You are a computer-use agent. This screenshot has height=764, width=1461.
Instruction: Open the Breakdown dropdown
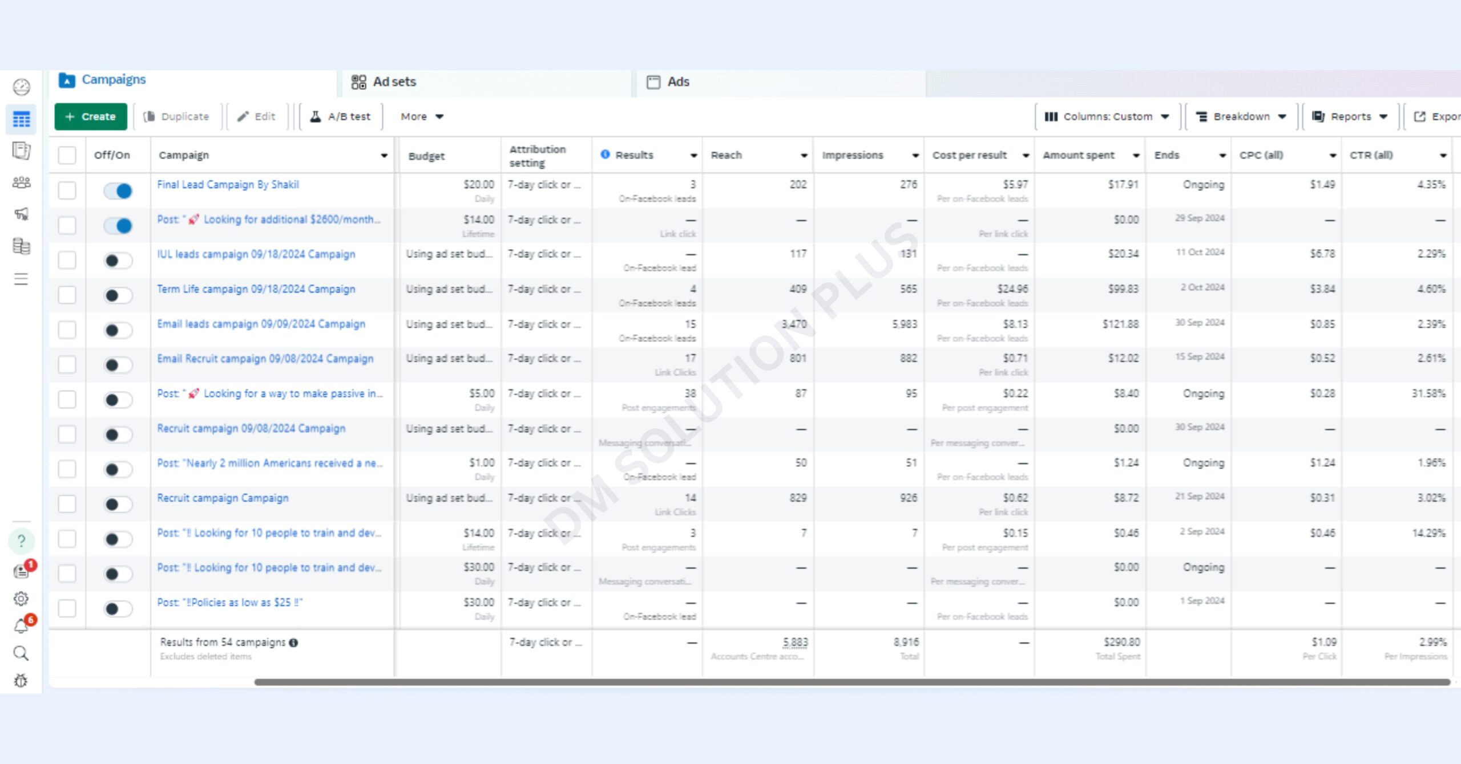click(1241, 117)
